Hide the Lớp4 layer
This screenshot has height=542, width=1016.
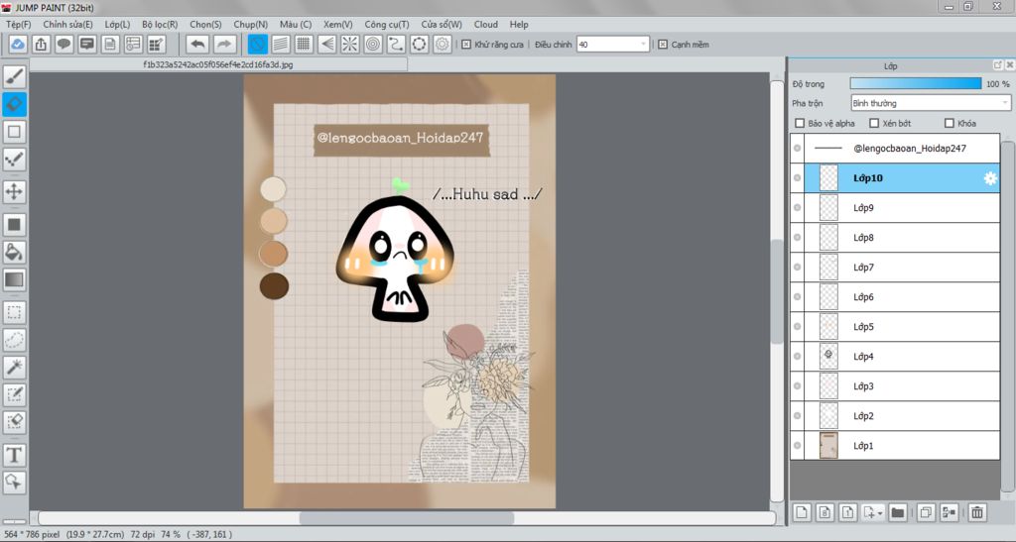point(797,357)
